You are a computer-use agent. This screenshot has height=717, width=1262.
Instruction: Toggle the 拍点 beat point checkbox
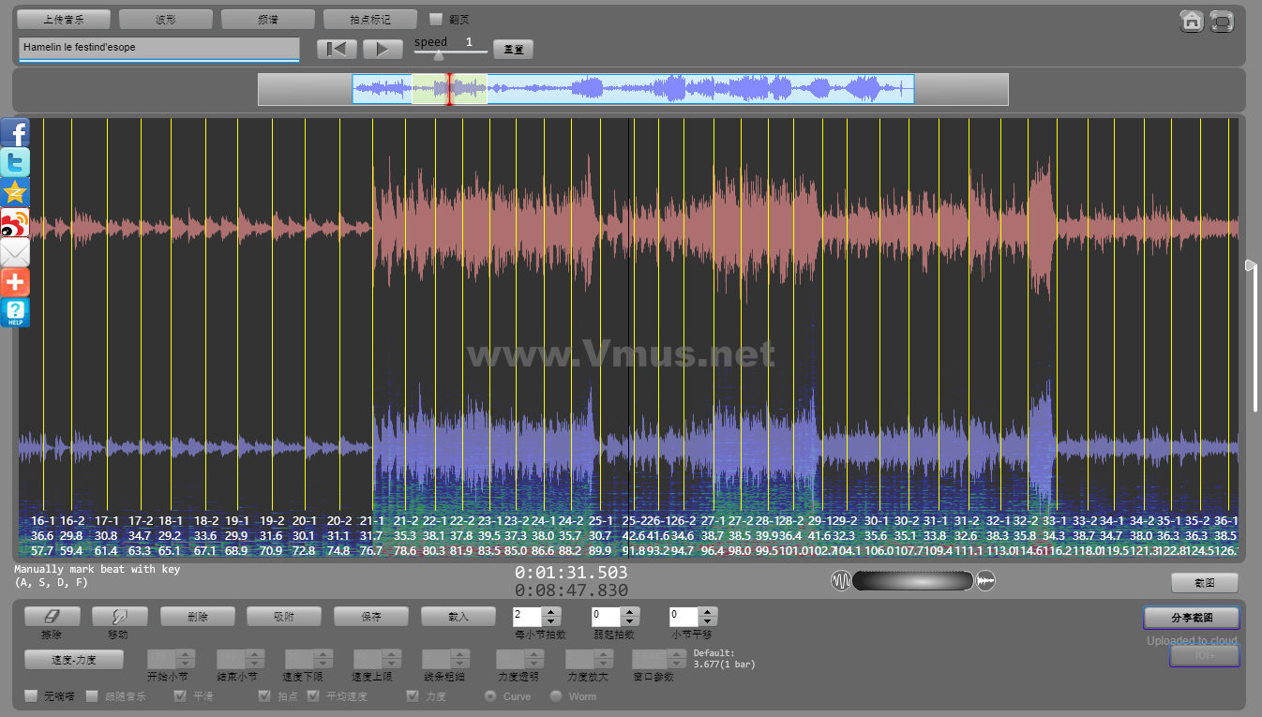click(265, 696)
